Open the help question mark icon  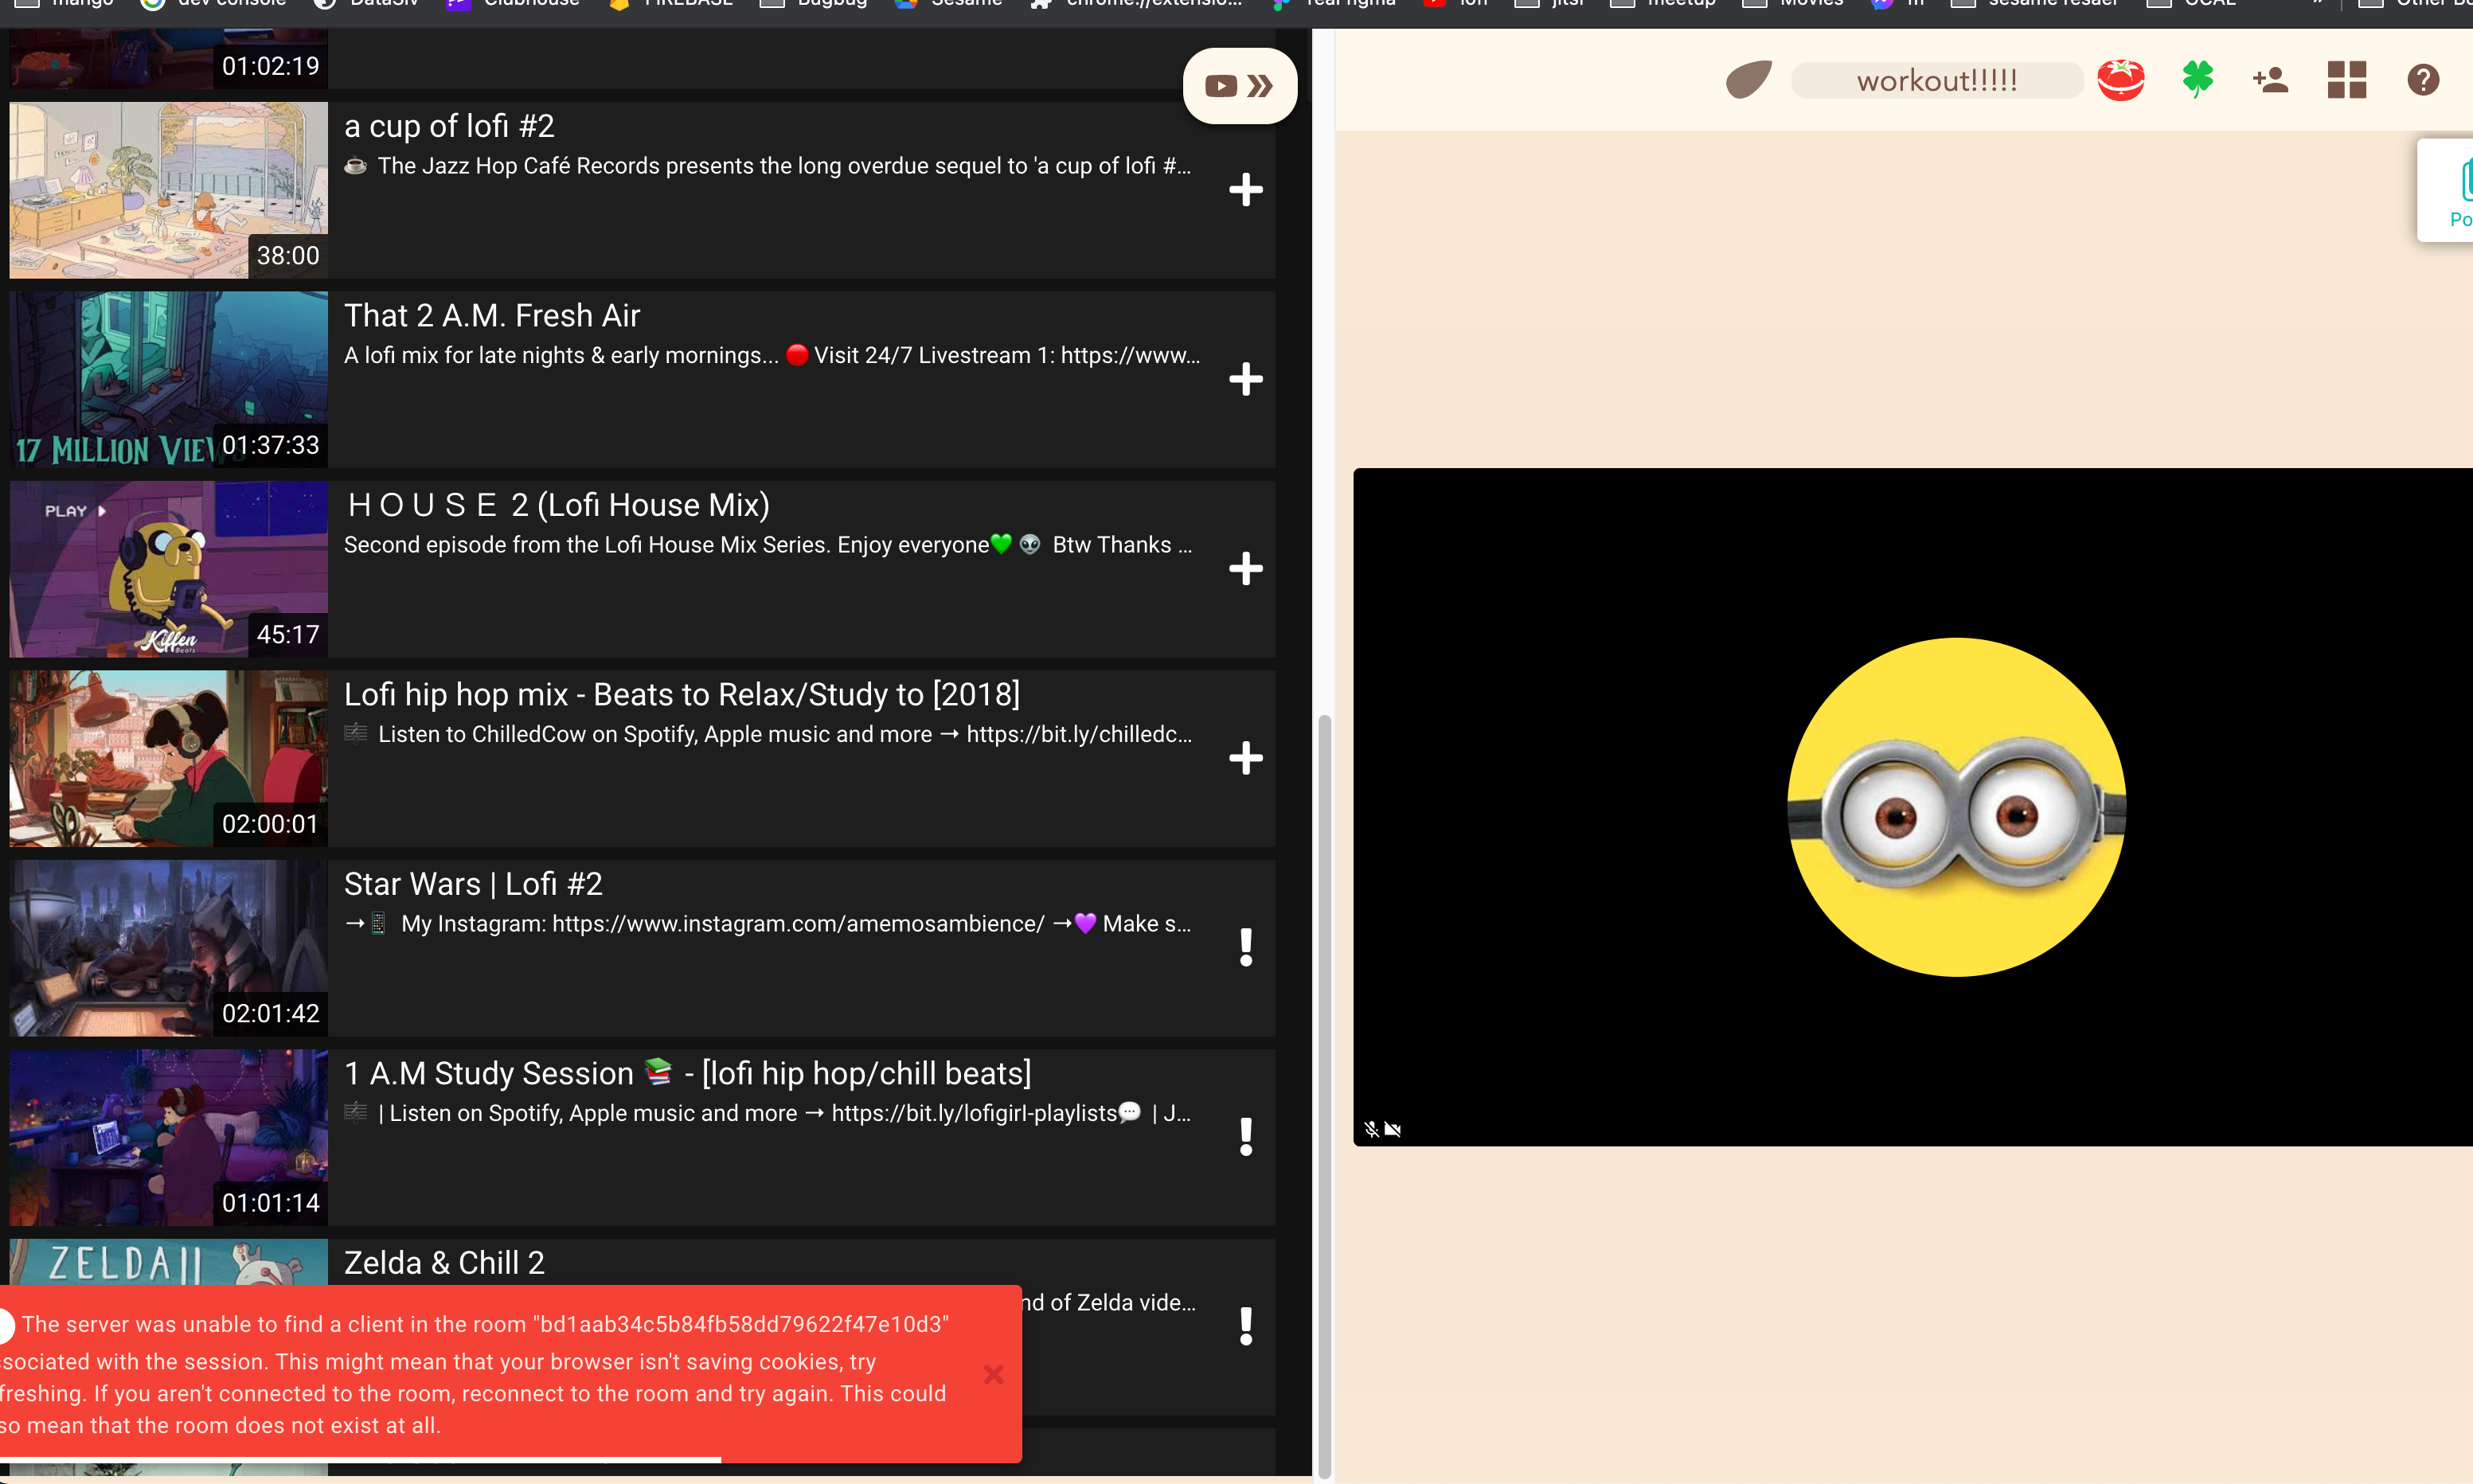pyautogui.click(x=2423, y=80)
